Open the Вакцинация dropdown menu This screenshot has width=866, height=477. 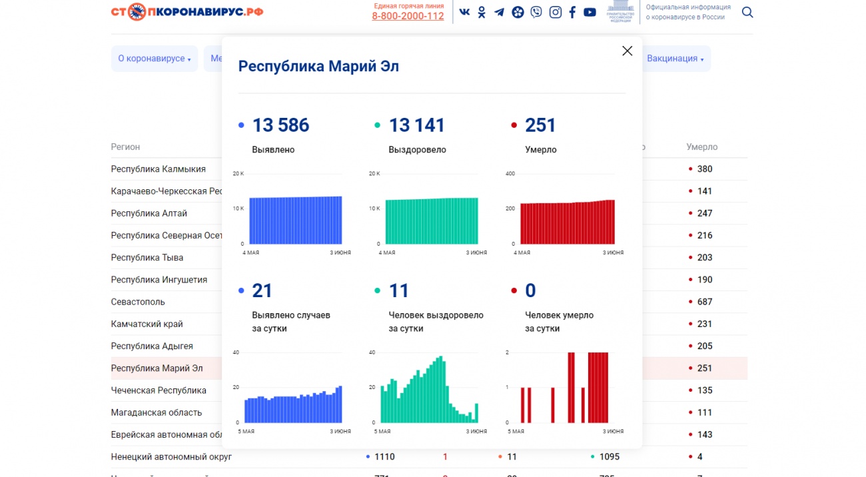click(676, 58)
